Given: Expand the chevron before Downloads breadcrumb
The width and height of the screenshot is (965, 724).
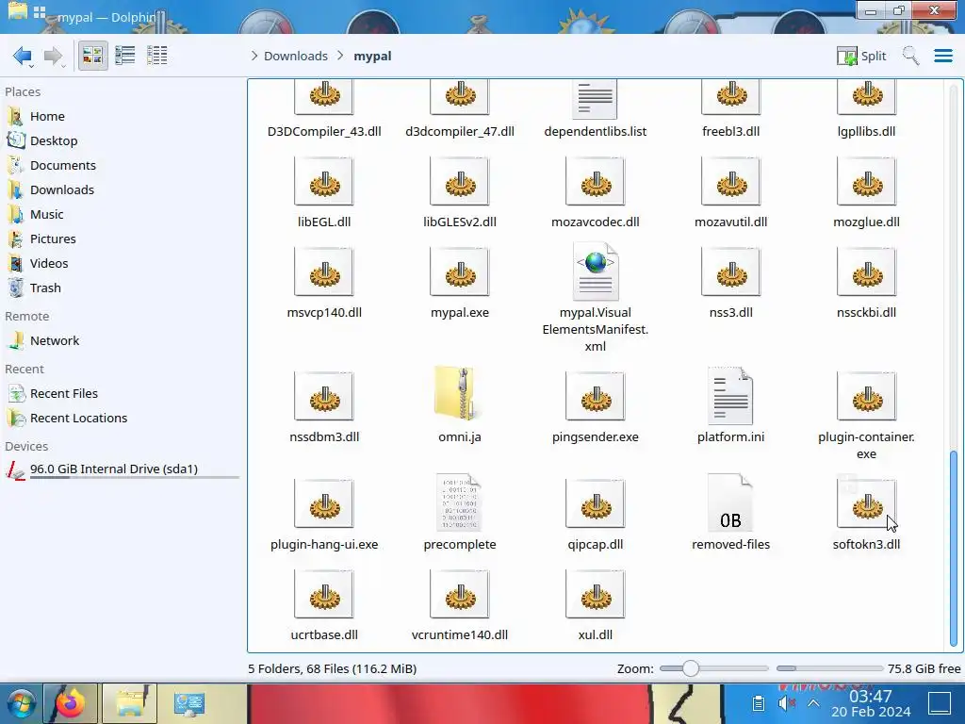Looking at the screenshot, I should tap(254, 56).
